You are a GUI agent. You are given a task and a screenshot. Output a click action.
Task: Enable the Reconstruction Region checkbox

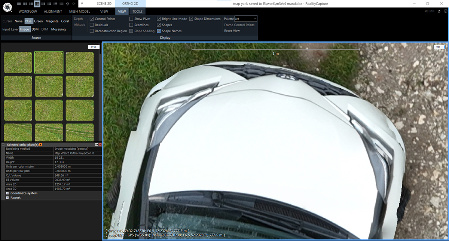tap(92, 31)
